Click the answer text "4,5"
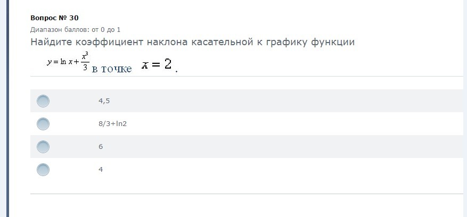 [x=104, y=101]
